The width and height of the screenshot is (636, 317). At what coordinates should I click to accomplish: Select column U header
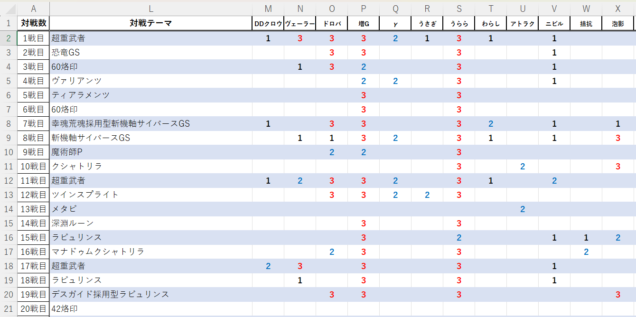tap(523, 9)
